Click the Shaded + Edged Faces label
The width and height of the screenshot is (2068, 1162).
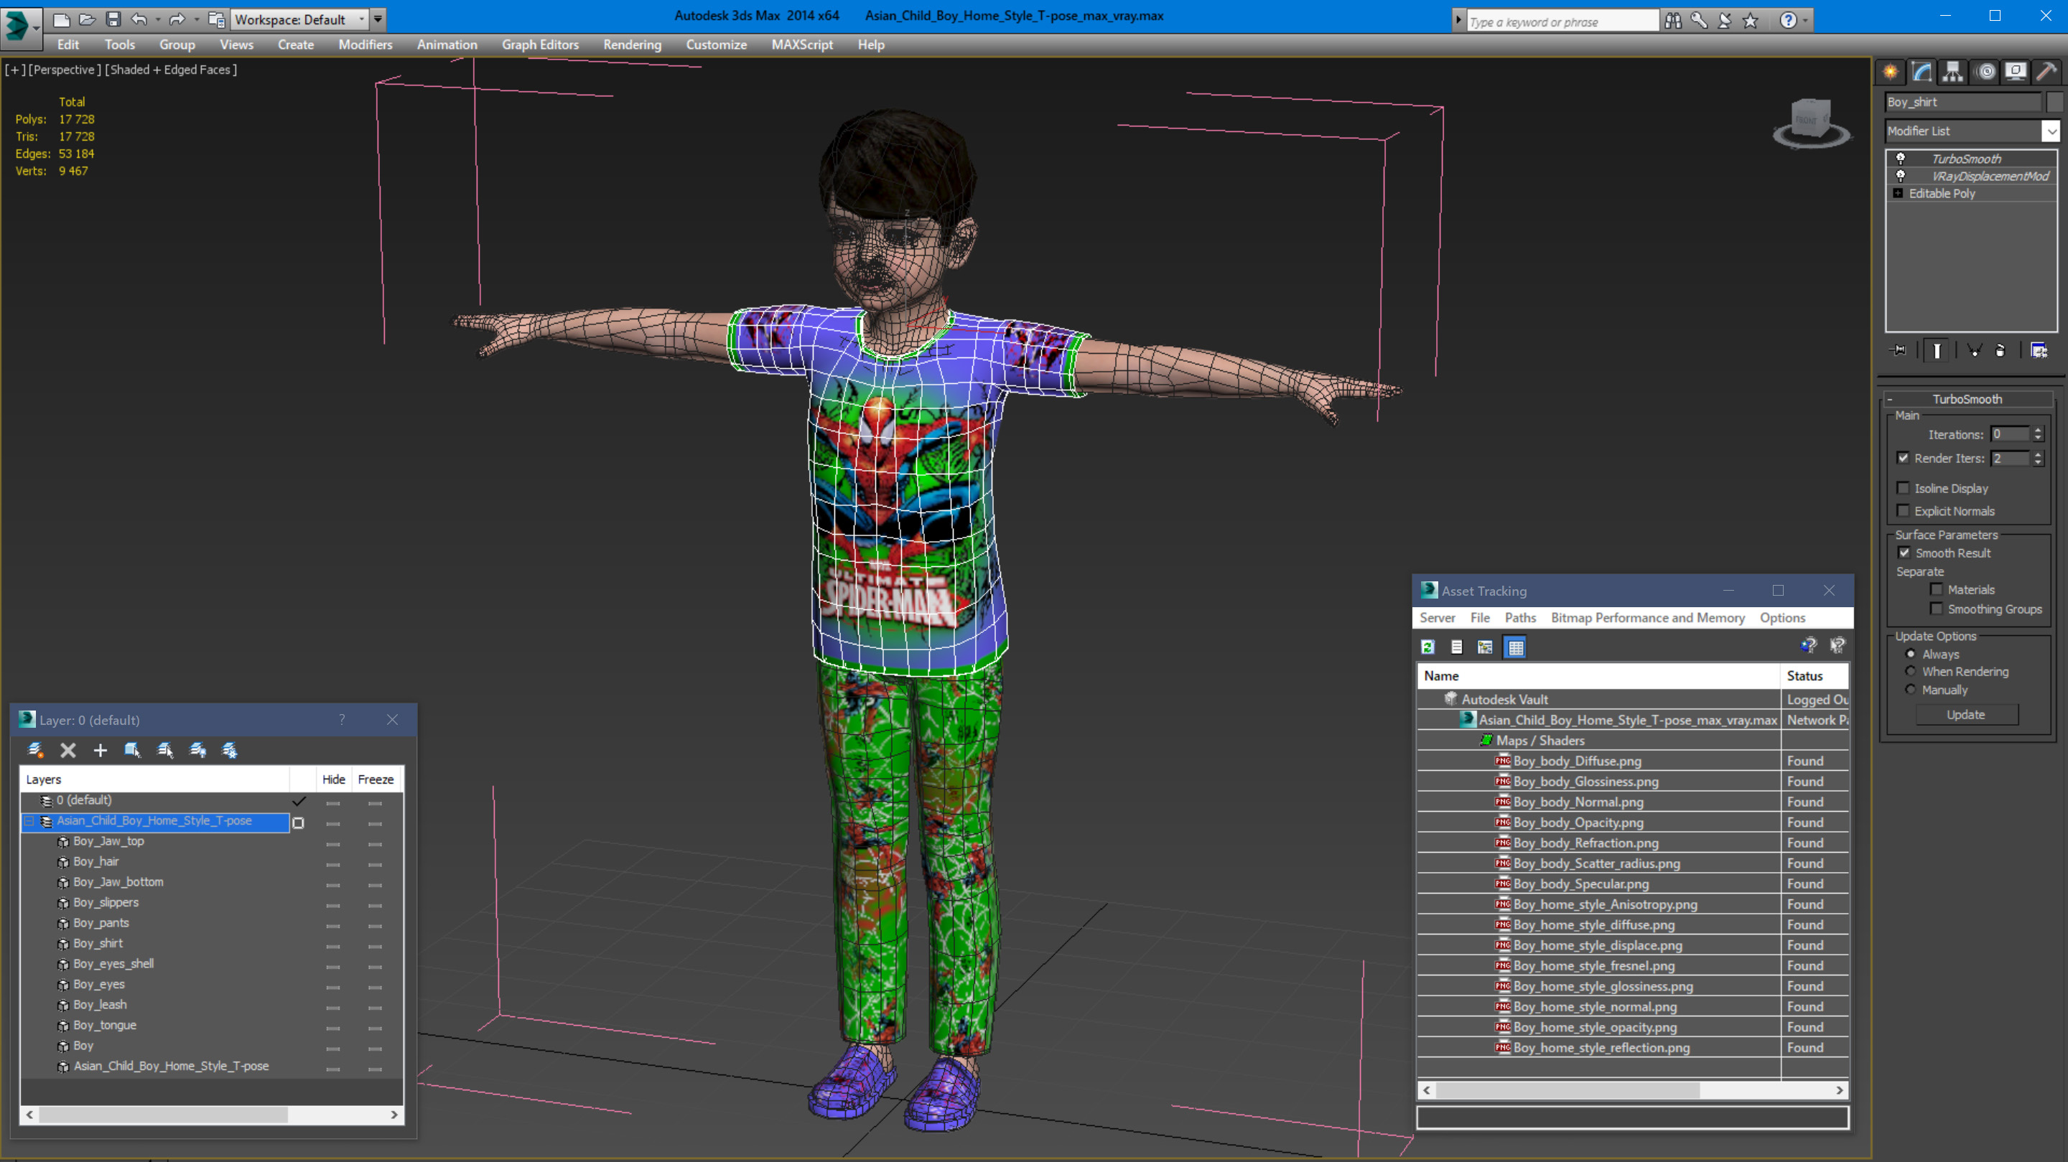(x=171, y=70)
